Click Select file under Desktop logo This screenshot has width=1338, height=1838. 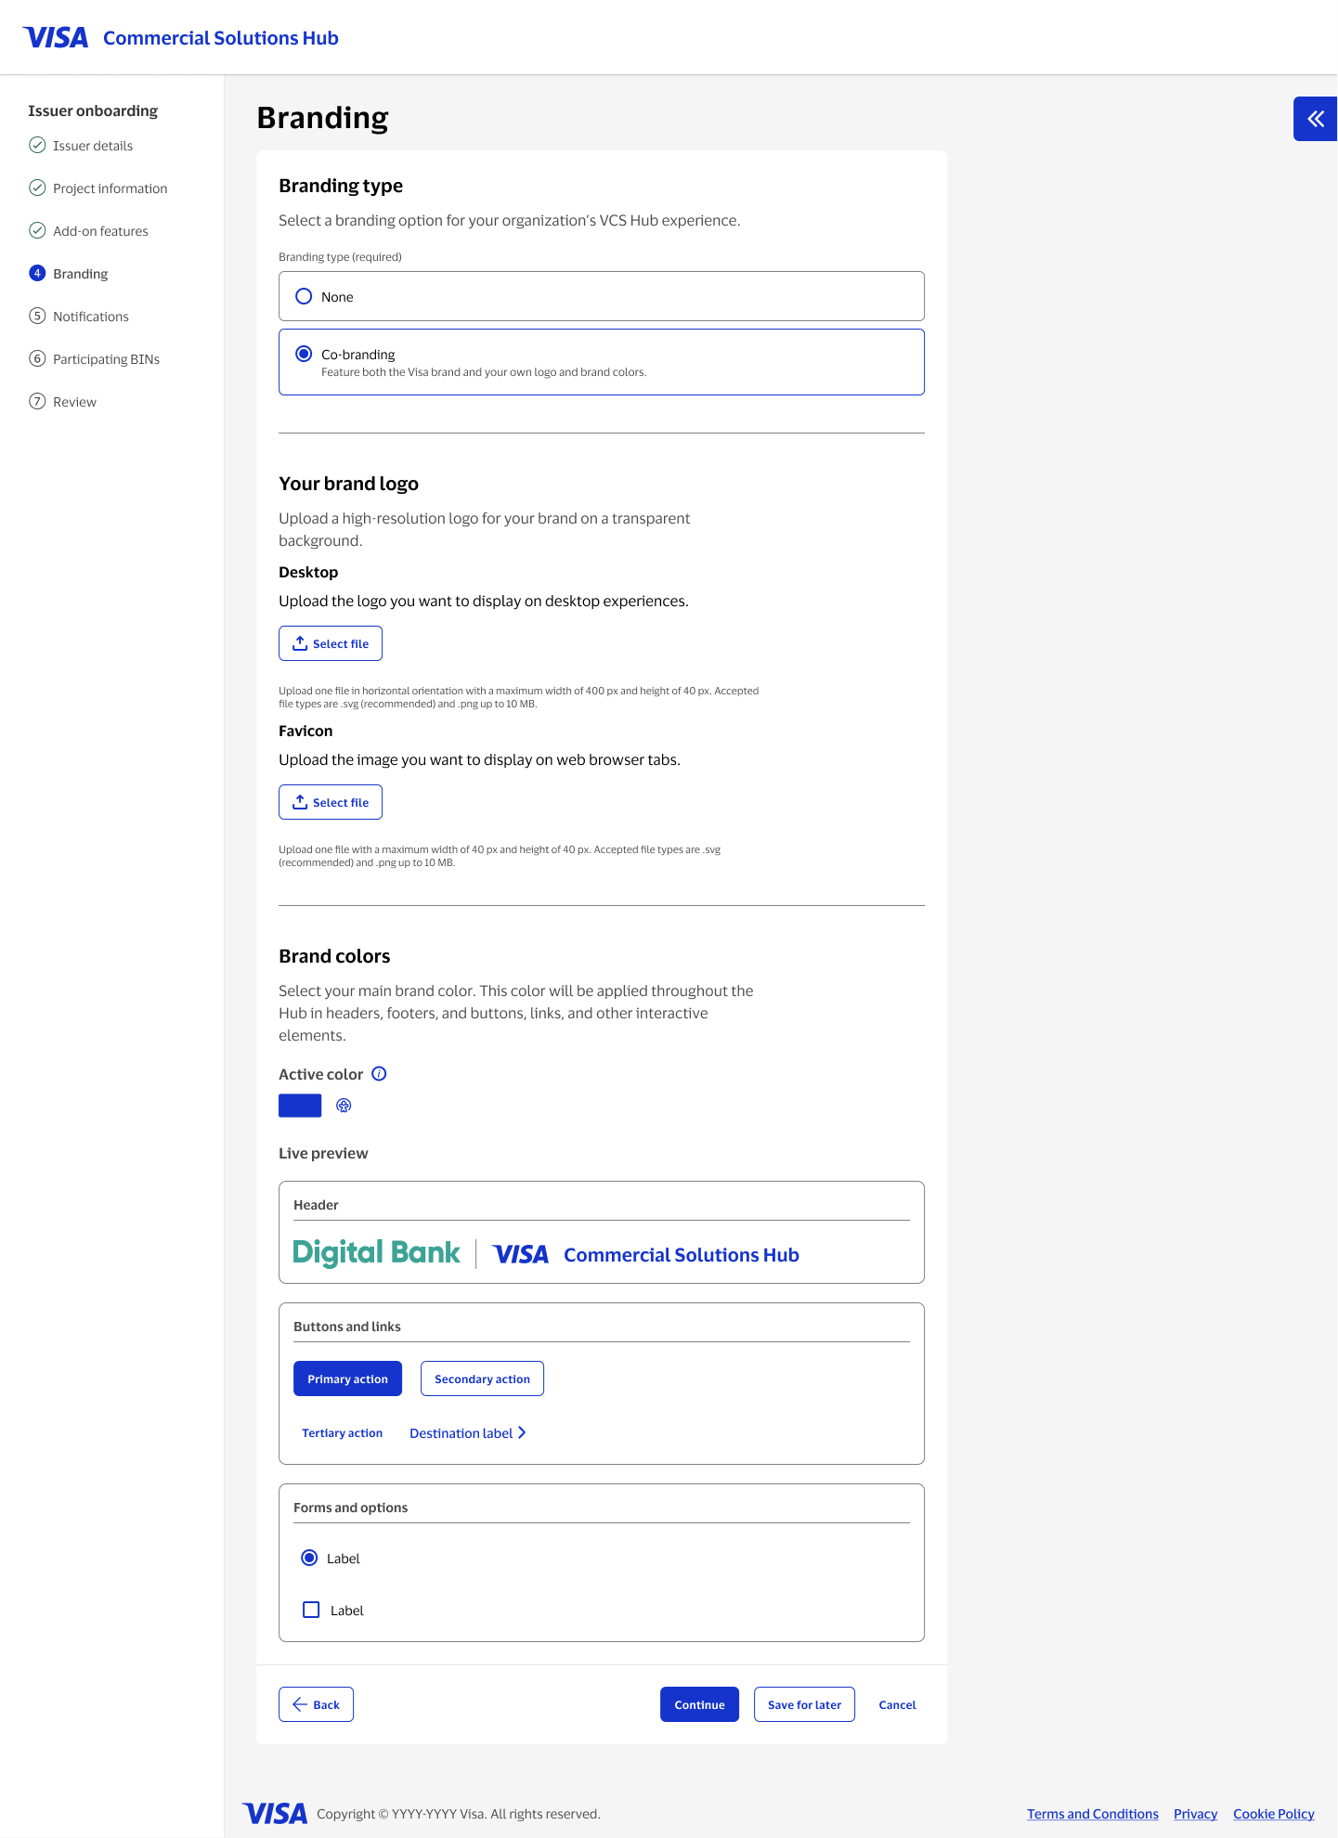(331, 643)
